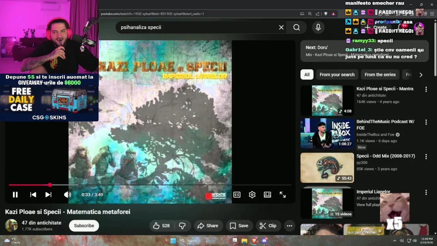The image size is (437, 246).
Task: Start voice search with the microphone icon
Action: (x=318, y=27)
